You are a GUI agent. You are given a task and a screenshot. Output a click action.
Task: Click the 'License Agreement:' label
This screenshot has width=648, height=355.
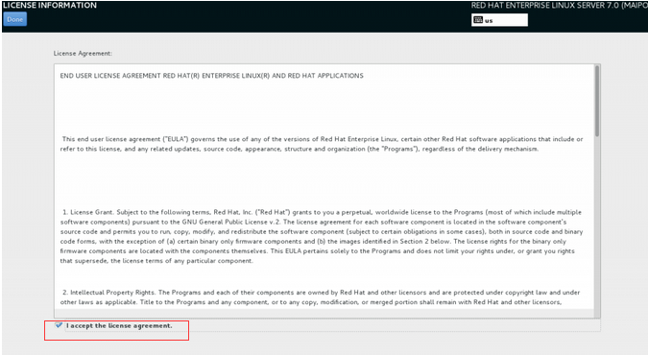coord(83,54)
